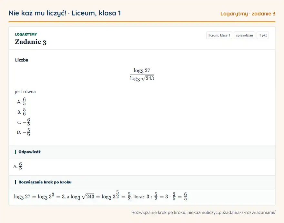Open the 'Logarytmy · zadanie 3' header link
This screenshot has width=284, height=223.
pyautogui.click(x=248, y=14)
